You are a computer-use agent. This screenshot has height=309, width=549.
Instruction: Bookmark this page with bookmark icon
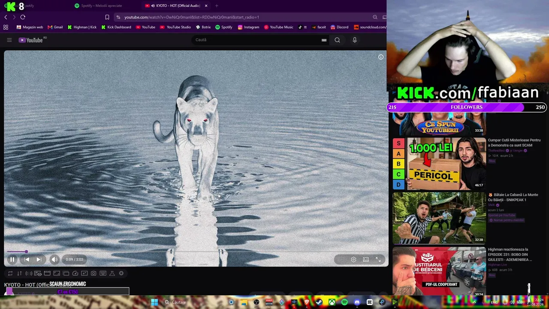click(x=107, y=17)
